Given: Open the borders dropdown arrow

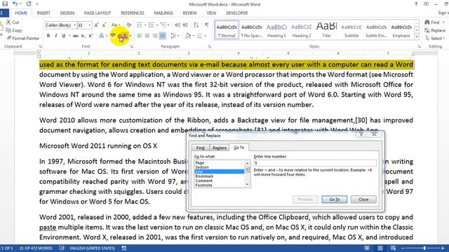Looking at the screenshot, I should 205,36.
